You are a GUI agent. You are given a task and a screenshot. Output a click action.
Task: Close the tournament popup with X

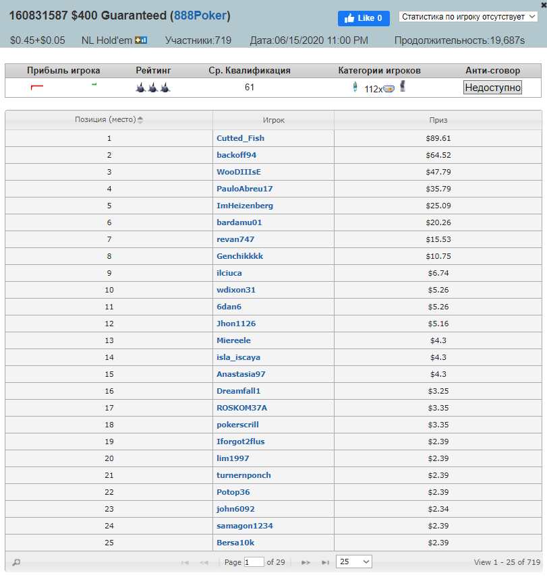tap(544, 5)
